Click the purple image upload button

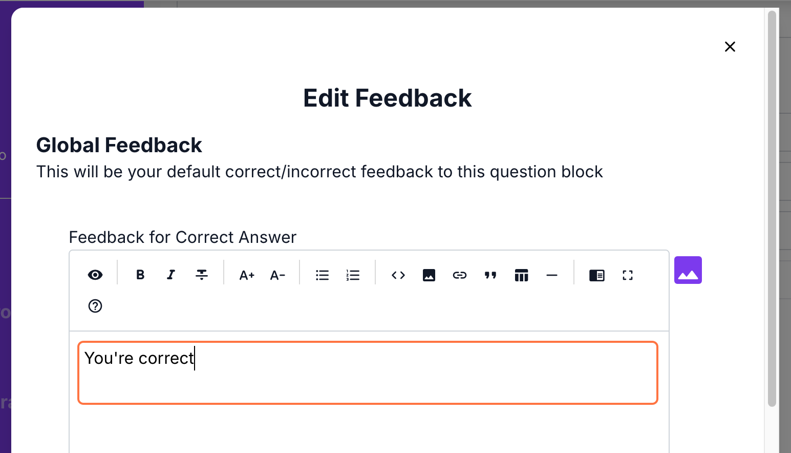(x=688, y=270)
